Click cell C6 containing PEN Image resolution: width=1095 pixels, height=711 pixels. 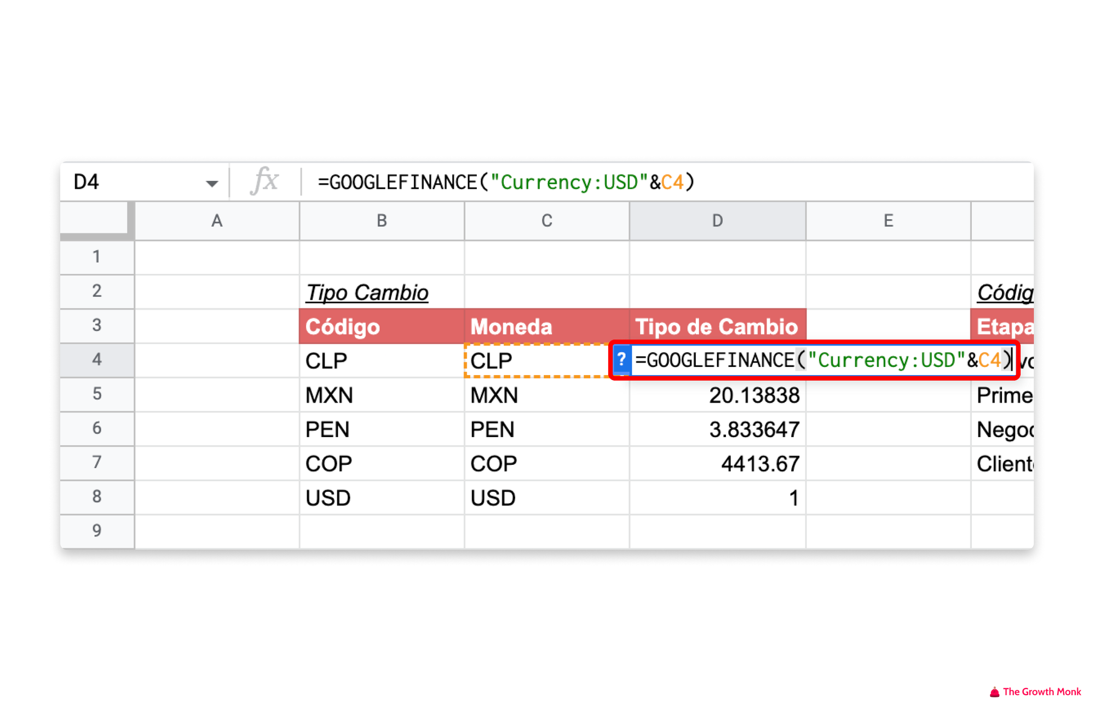coord(547,429)
